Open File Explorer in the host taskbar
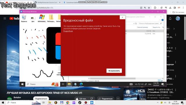 point(50,102)
